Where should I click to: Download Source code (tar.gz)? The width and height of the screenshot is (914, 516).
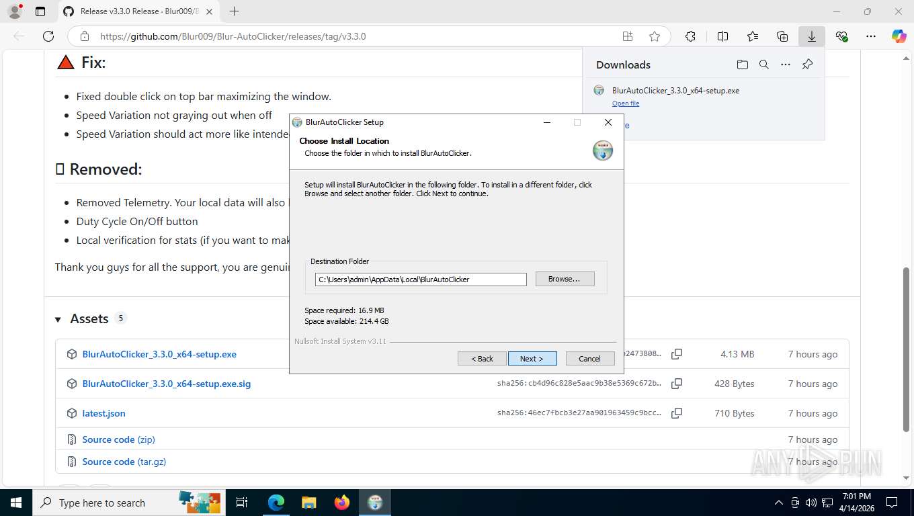124,462
